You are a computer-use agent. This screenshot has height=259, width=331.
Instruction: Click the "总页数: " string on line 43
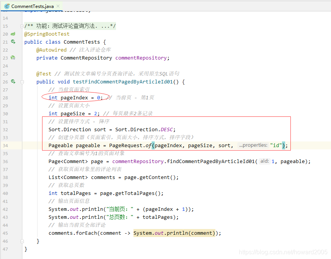click(120, 217)
